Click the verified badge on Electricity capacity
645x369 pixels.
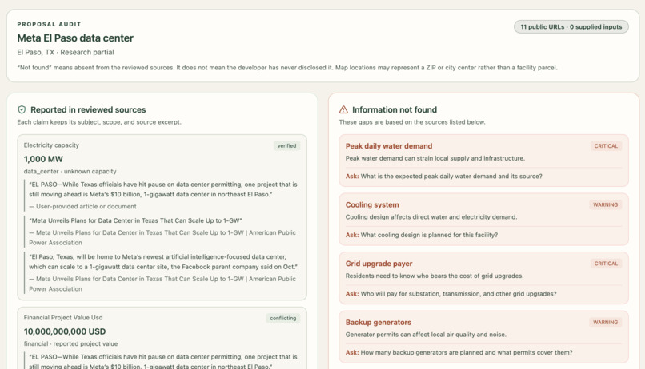[286, 145]
